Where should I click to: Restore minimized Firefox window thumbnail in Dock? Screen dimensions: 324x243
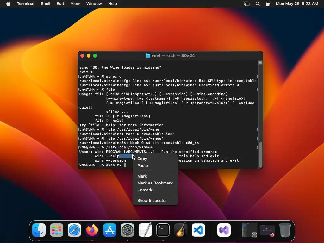[267, 230]
